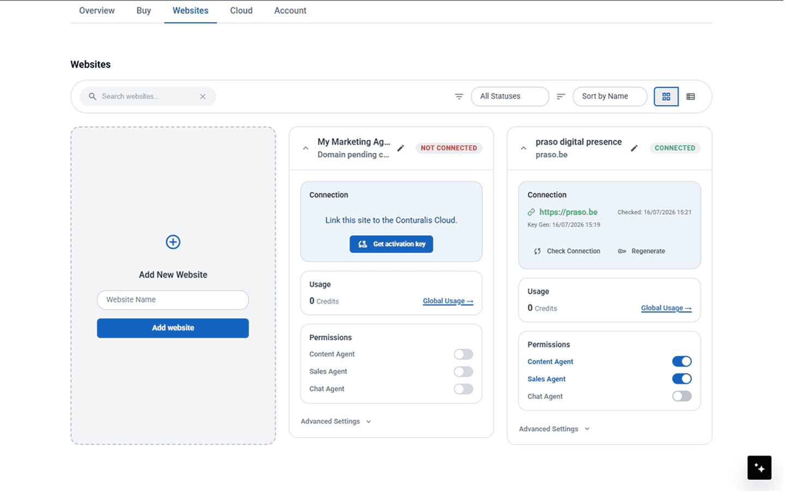Expand Advanced Settings in praso card

(x=554, y=429)
